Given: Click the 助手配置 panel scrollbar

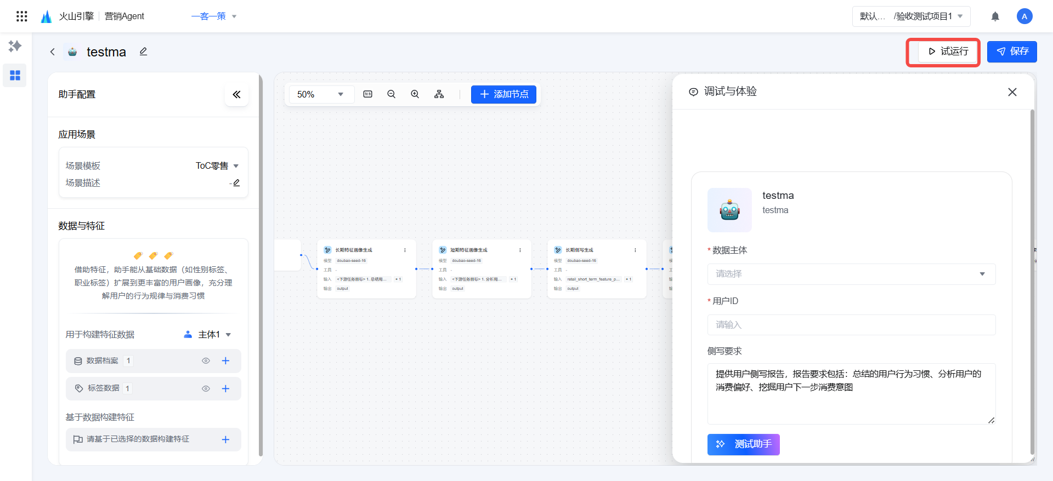Looking at the screenshot, I should pos(261,266).
